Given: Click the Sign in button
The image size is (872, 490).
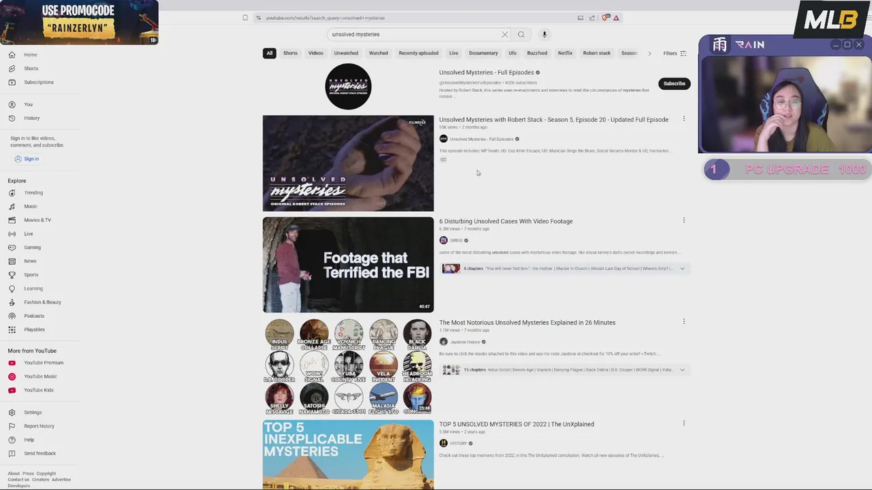Looking at the screenshot, I should coord(27,159).
